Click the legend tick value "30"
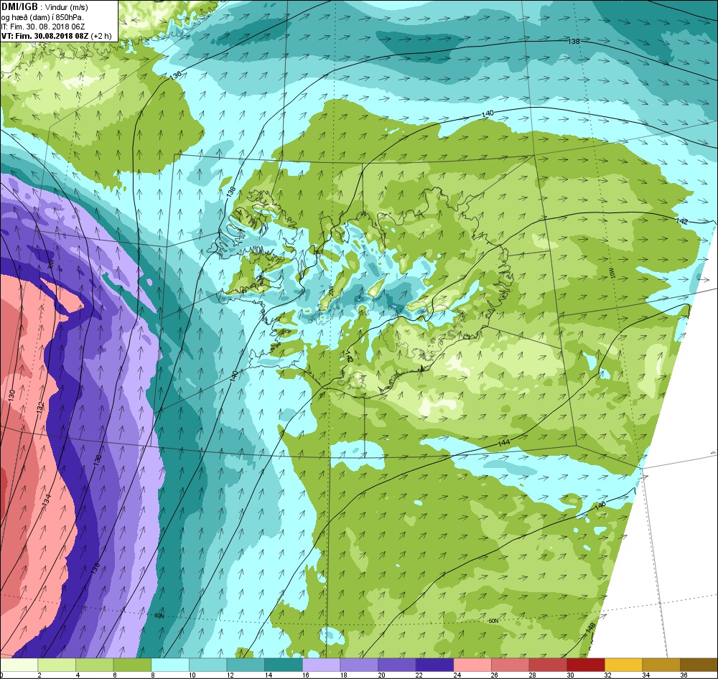 coord(571,675)
